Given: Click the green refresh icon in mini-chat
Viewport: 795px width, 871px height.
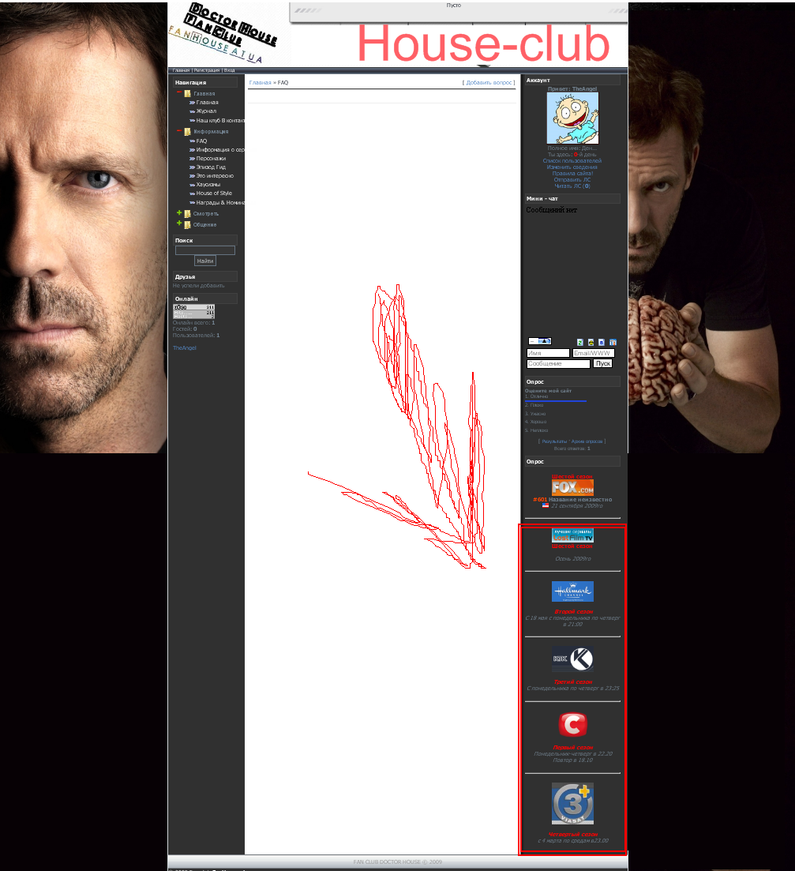Looking at the screenshot, I should (580, 342).
